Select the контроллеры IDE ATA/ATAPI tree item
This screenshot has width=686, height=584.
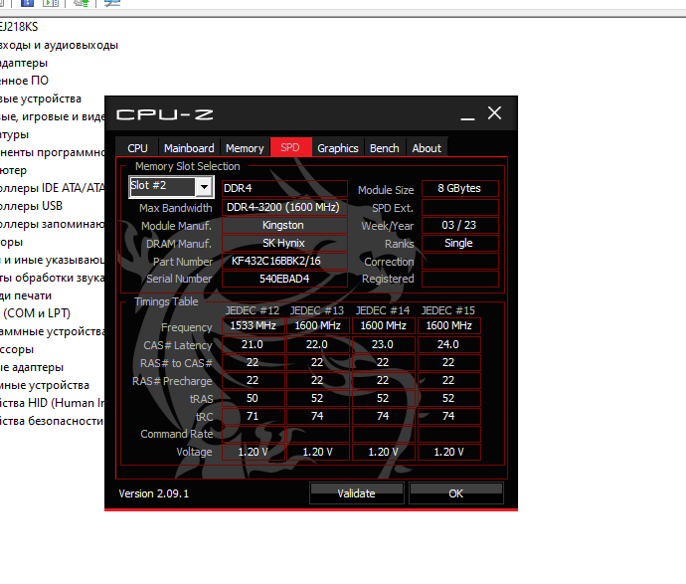53,188
